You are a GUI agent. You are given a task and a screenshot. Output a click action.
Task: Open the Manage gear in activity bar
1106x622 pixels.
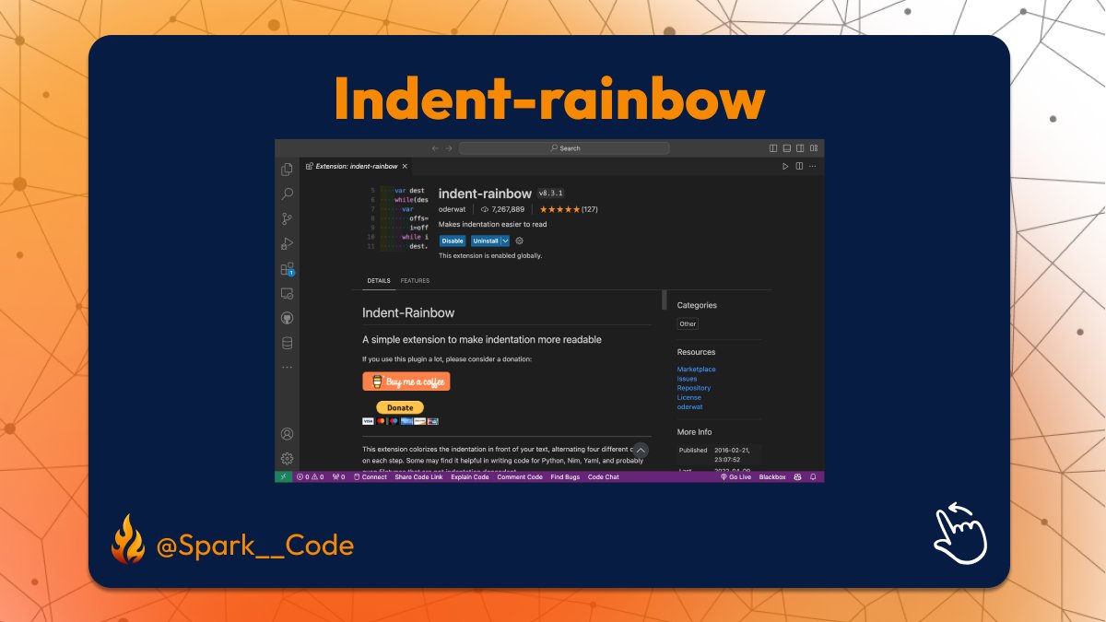coord(287,458)
